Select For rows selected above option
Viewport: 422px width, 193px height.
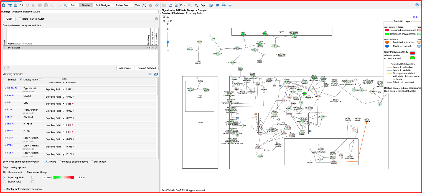pos(60,161)
